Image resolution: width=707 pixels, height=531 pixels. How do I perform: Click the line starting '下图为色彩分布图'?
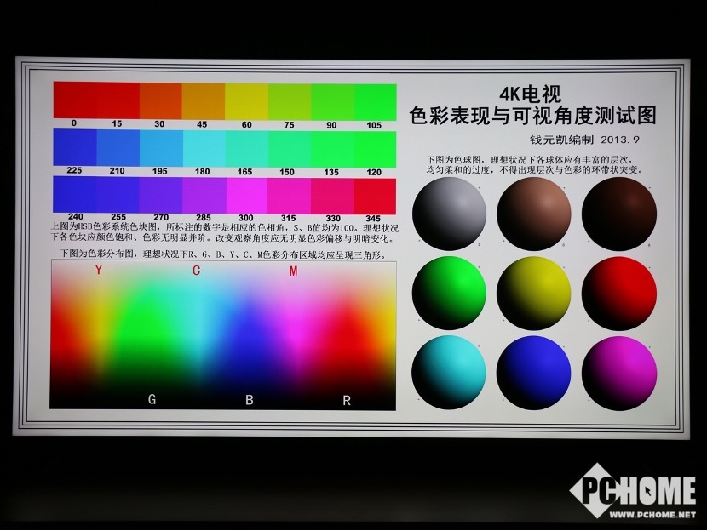coord(224,254)
